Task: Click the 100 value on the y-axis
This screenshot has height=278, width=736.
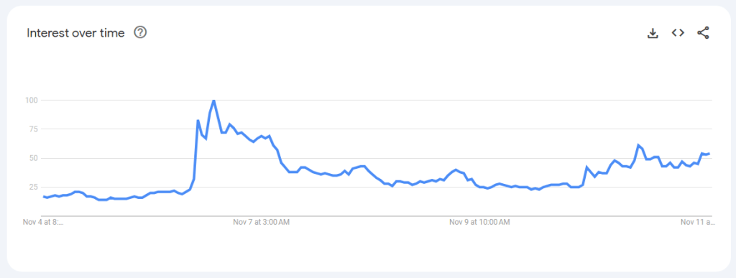Action: [x=32, y=100]
